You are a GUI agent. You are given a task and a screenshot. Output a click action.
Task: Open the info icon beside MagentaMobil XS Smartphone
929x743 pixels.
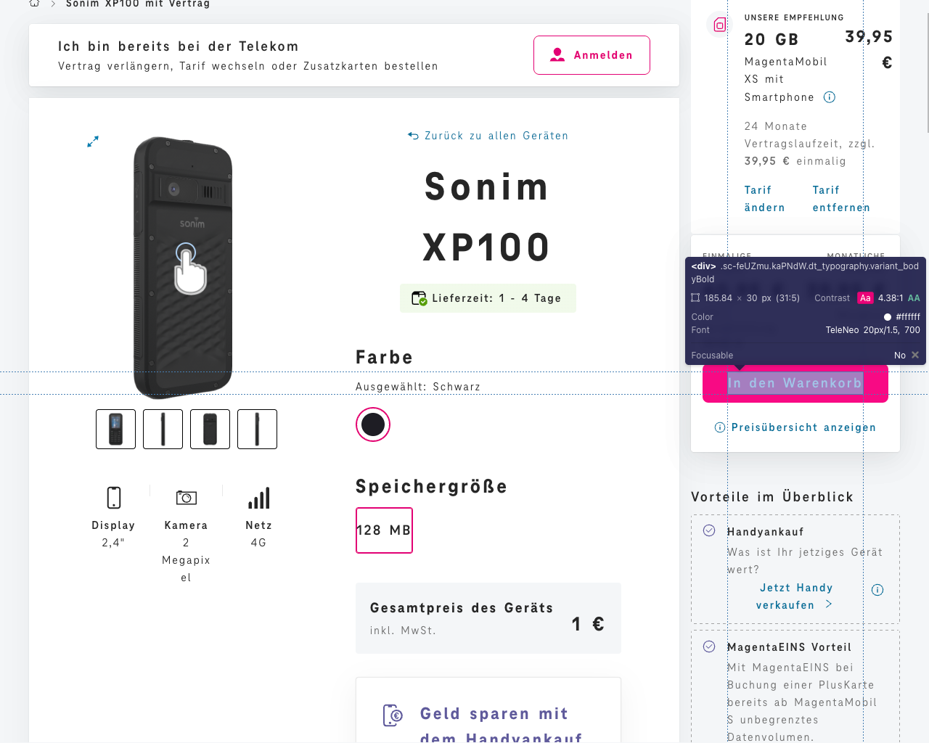830,97
